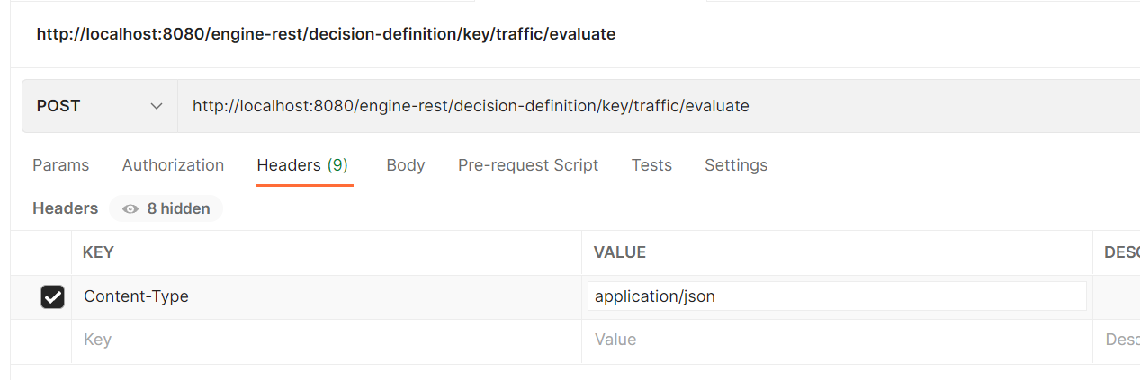The height and width of the screenshot is (380, 1140).
Task: Select the Headers (9) tab
Action: pos(302,165)
